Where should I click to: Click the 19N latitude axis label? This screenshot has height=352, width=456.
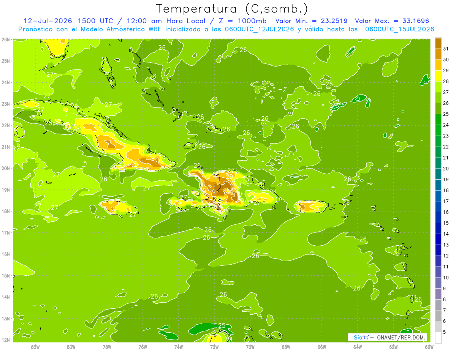pos(6,190)
